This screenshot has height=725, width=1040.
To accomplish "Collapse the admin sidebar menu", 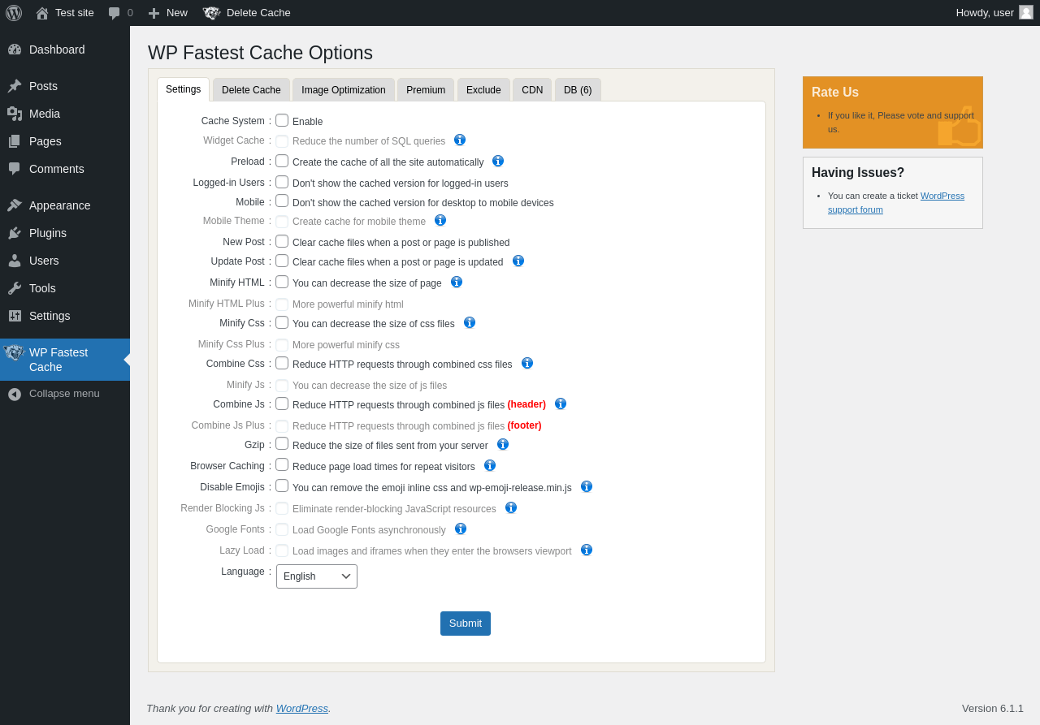I will (x=65, y=394).
